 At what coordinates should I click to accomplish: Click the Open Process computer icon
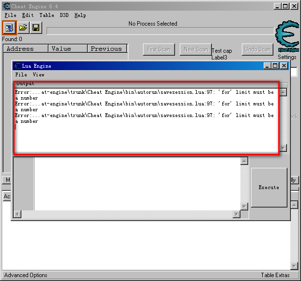(9, 28)
